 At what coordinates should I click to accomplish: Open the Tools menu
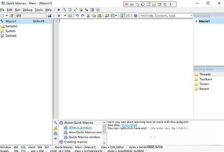[39, 10]
